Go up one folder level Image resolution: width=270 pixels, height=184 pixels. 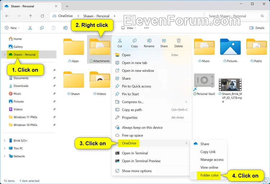[31, 16]
